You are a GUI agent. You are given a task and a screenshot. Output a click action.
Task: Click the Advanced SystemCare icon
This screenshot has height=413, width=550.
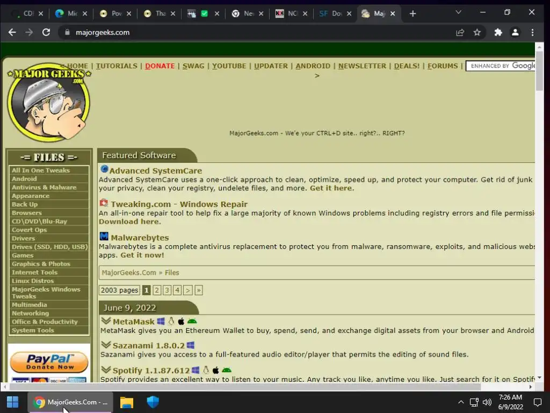[104, 169]
